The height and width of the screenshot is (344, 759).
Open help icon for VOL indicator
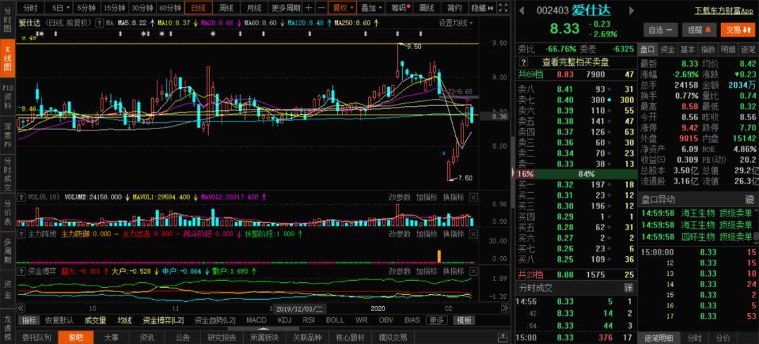(x=22, y=197)
